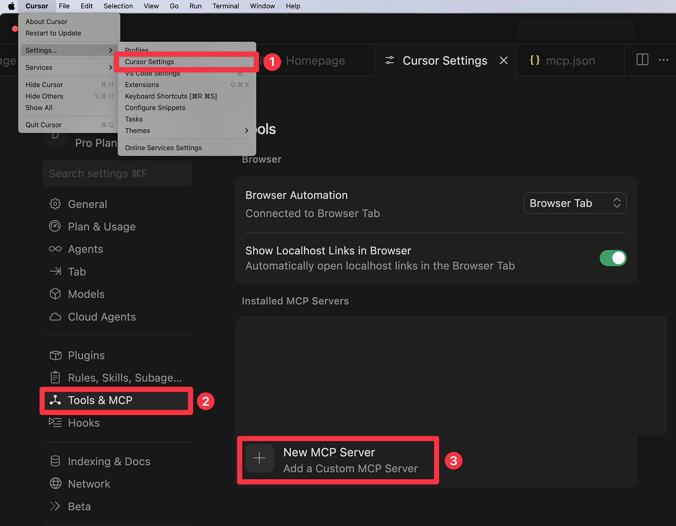This screenshot has height=526, width=676.
Task: Open the Selection menu
Action: pyautogui.click(x=118, y=6)
